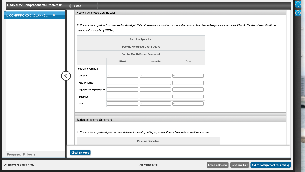Click the 'All work saved.' status text

pyautogui.click(x=149, y=165)
